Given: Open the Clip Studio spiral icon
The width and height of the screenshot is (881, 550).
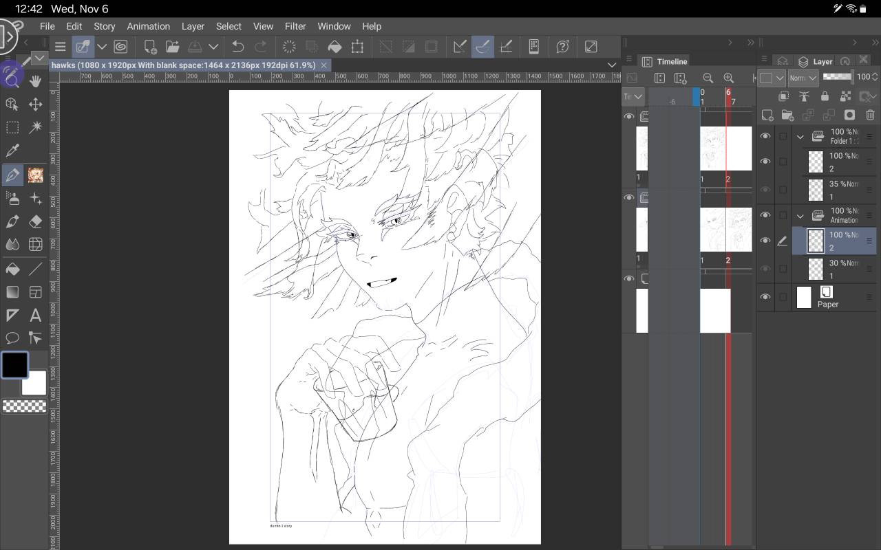Looking at the screenshot, I should (121, 47).
